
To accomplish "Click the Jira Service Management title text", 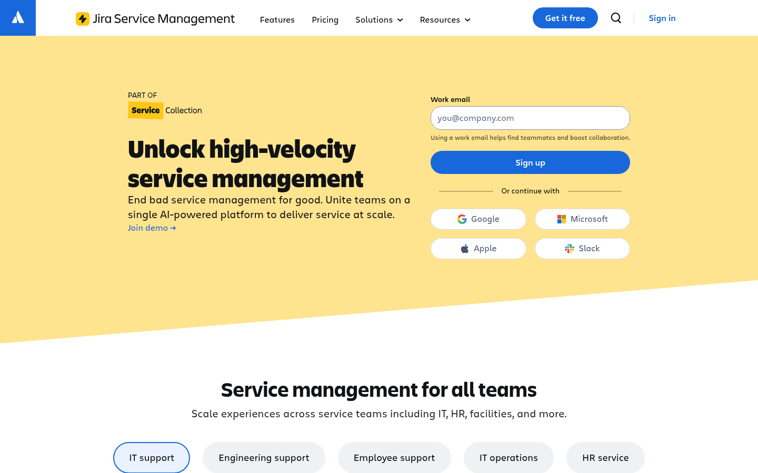I will [x=164, y=19].
